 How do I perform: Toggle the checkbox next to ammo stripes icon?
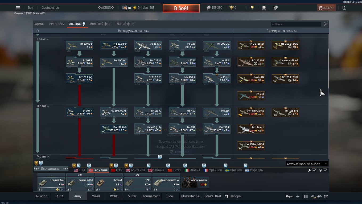325,170
